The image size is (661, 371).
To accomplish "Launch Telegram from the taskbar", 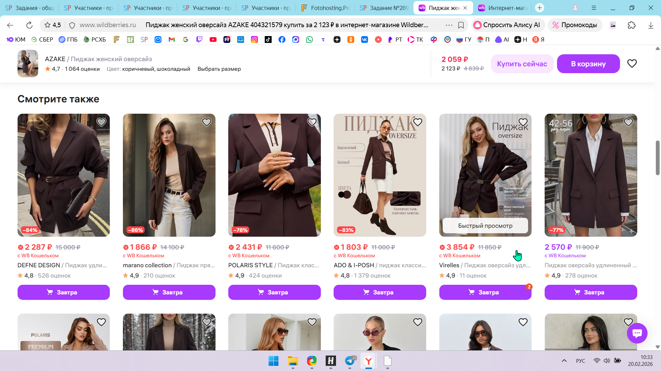I will pos(350,361).
